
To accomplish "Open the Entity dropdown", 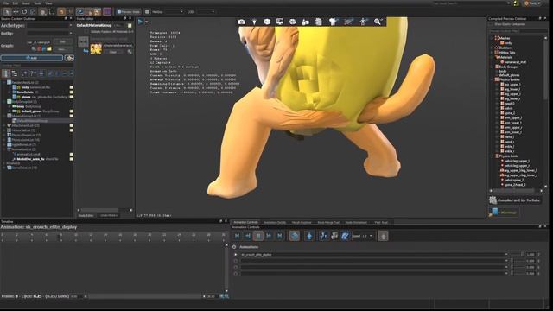I will (50, 33).
